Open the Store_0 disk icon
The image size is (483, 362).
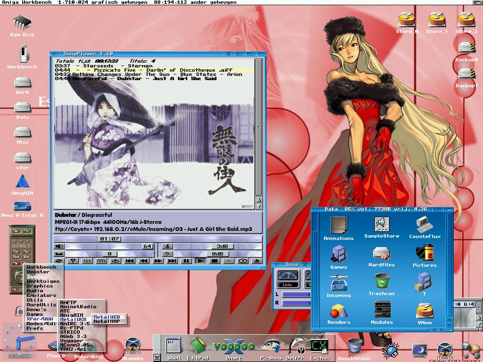(407, 23)
